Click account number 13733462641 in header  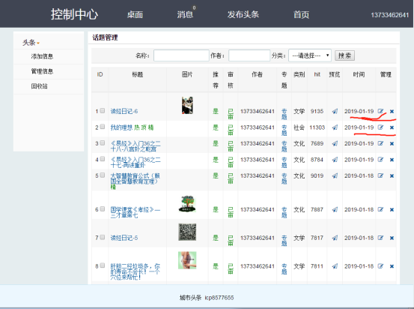click(390, 15)
